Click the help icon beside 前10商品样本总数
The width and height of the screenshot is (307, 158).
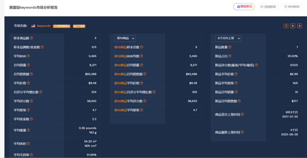click(142, 47)
